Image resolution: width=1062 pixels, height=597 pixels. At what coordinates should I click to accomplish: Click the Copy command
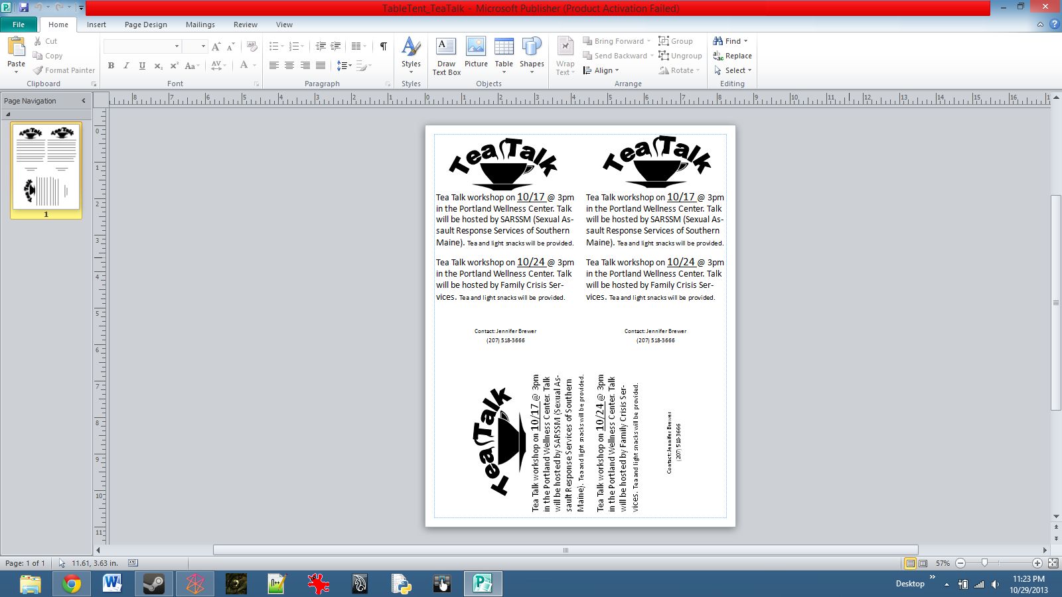pyautogui.click(x=47, y=56)
